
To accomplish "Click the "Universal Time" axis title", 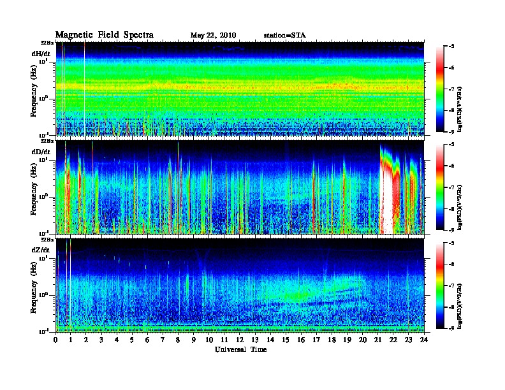I will 240,349.
